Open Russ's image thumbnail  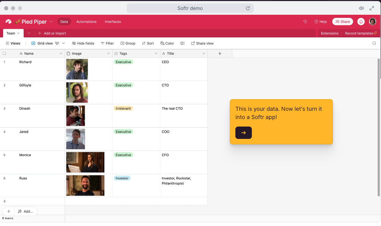point(85,186)
